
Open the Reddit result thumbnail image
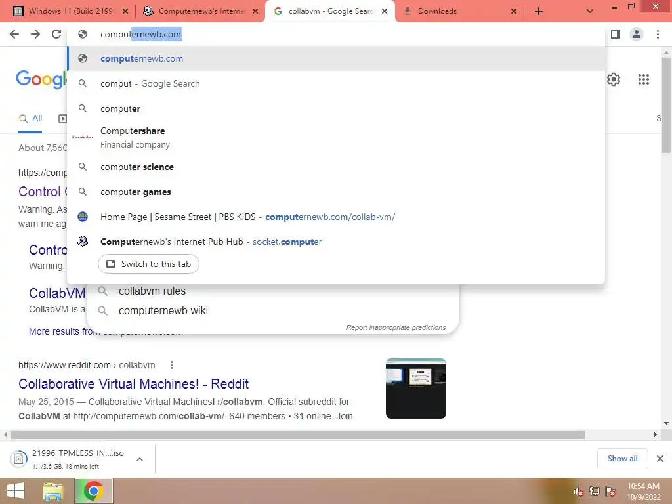[x=415, y=388]
